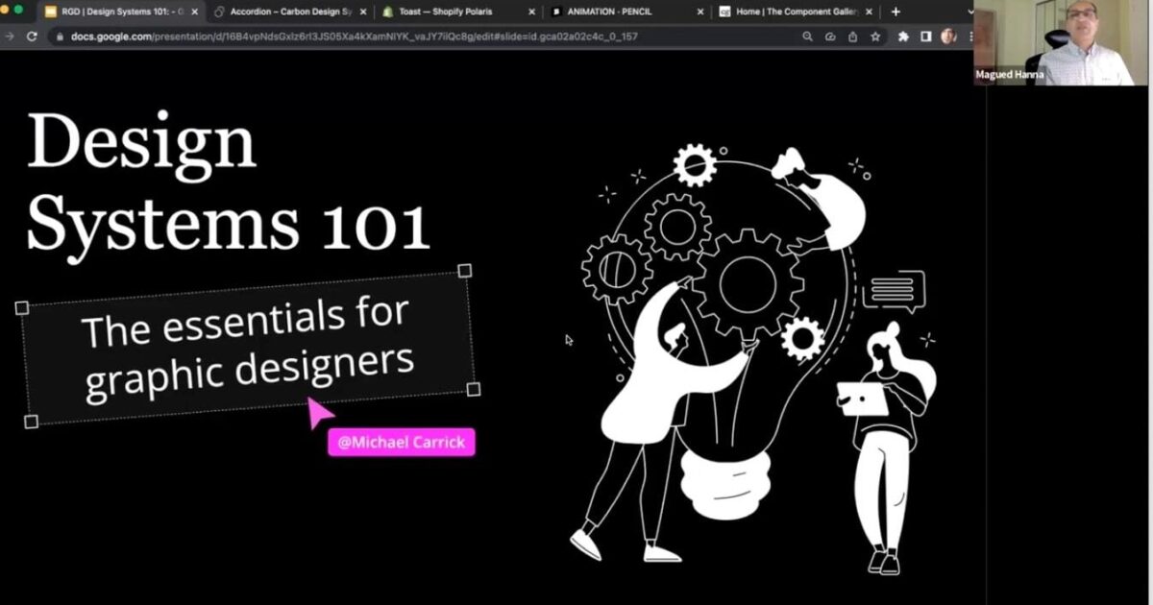Screen dimensions: 1153x605
Task: Open the Chrome profile avatar
Action: pos(949,36)
